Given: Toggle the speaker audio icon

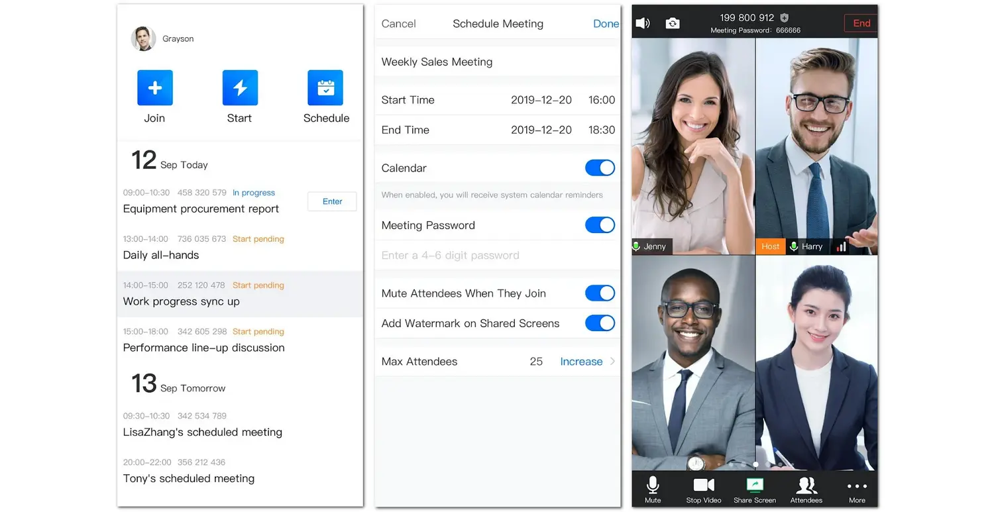Looking at the screenshot, I should (643, 24).
